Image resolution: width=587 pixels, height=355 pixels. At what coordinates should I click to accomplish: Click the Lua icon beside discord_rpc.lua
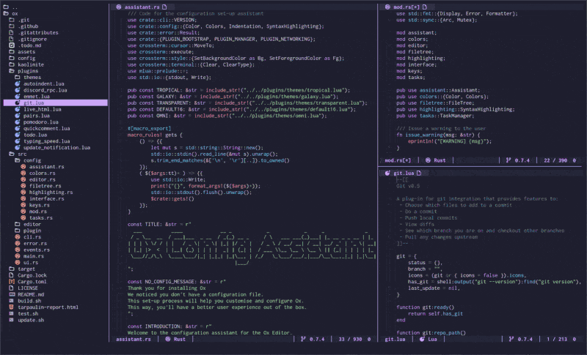coord(17,90)
